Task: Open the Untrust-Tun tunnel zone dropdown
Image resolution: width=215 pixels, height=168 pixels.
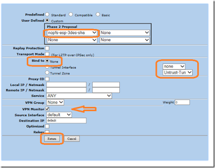Action: (177, 72)
